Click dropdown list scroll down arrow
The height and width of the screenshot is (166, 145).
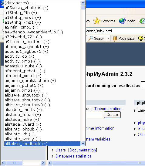(83, 144)
